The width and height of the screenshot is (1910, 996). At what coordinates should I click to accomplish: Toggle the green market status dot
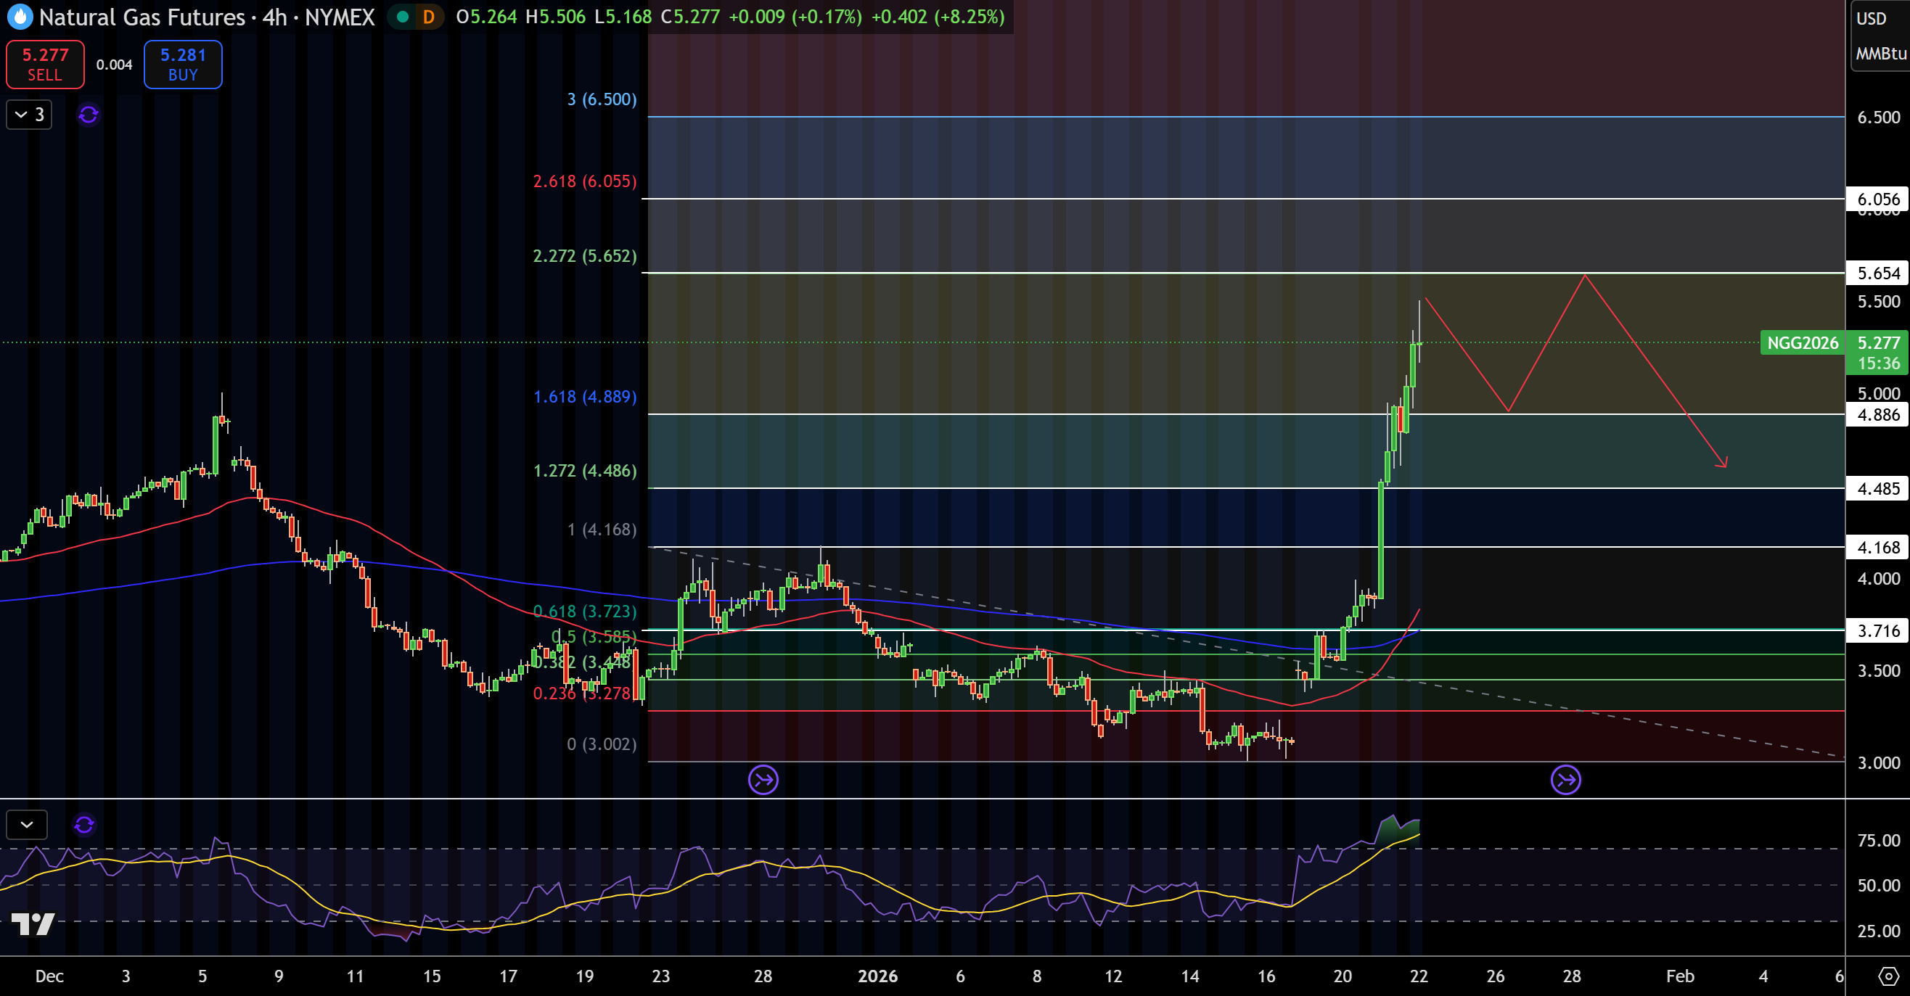(403, 16)
